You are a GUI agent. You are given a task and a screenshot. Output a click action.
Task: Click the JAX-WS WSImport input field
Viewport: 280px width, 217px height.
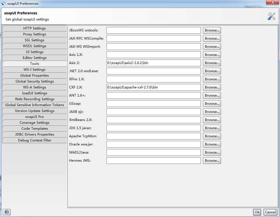(x=154, y=47)
